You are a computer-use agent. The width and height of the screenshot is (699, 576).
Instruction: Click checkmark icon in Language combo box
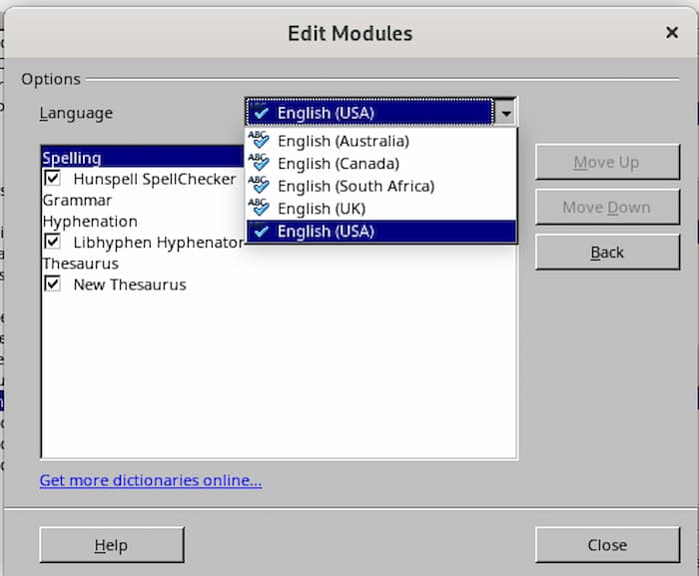(x=261, y=113)
